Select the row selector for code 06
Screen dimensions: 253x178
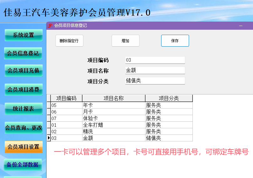pyautogui.click(x=49, y=112)
